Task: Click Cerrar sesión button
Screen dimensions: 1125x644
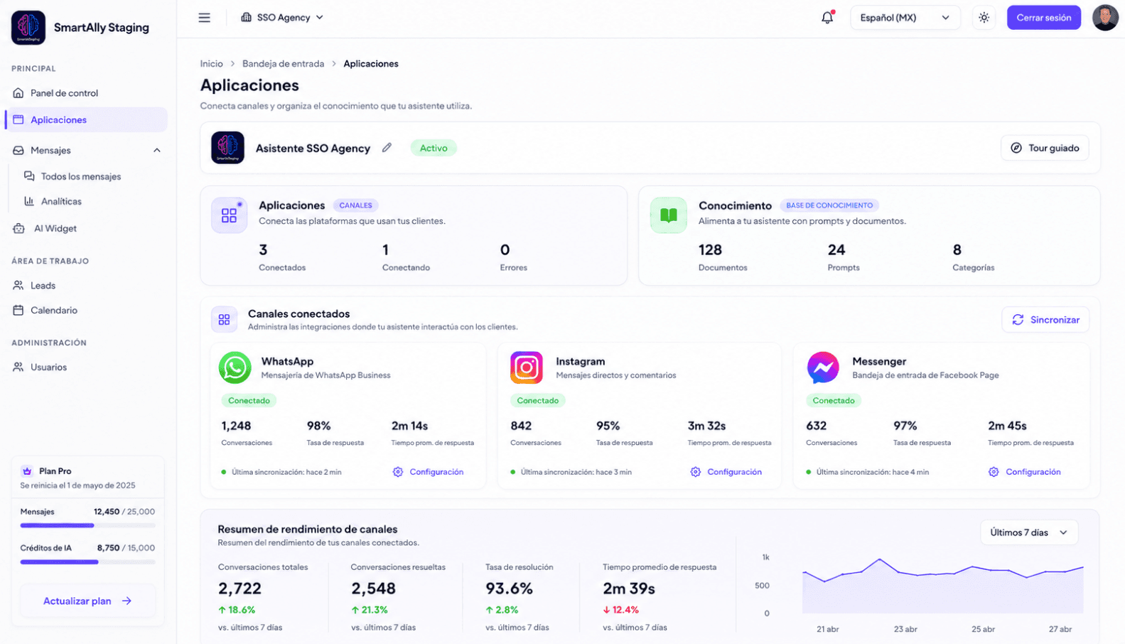Action: tap(1043, 18)
